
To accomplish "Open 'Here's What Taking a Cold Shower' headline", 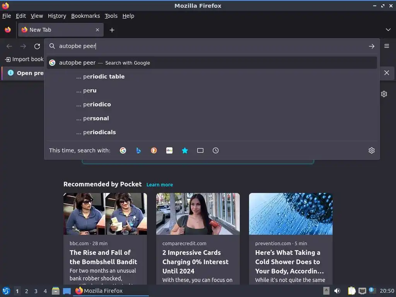I will pos(289,262).
